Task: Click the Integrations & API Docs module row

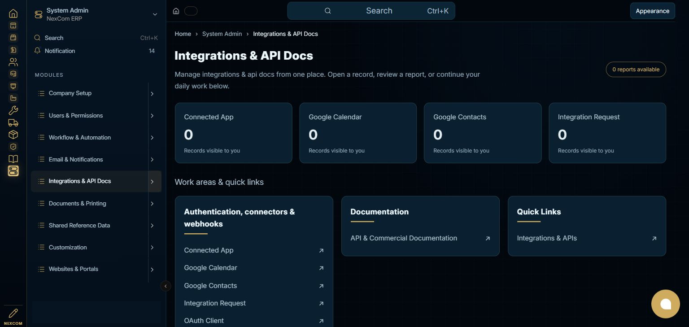Action: pyautogui.click(x=96, y=182)
